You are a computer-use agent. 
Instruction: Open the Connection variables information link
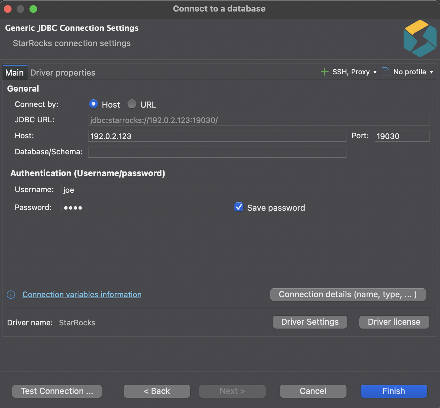click(x=82, y=295)
